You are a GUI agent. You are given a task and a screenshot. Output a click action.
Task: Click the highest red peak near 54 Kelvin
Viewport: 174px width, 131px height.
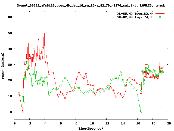(x=44, y=27)
